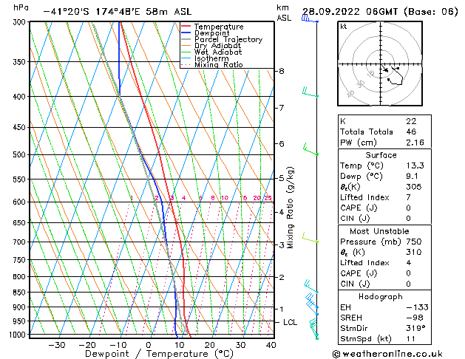Click the 'kt' label in hodograph
The image size is (465, 359).
[x=344, y=27]
